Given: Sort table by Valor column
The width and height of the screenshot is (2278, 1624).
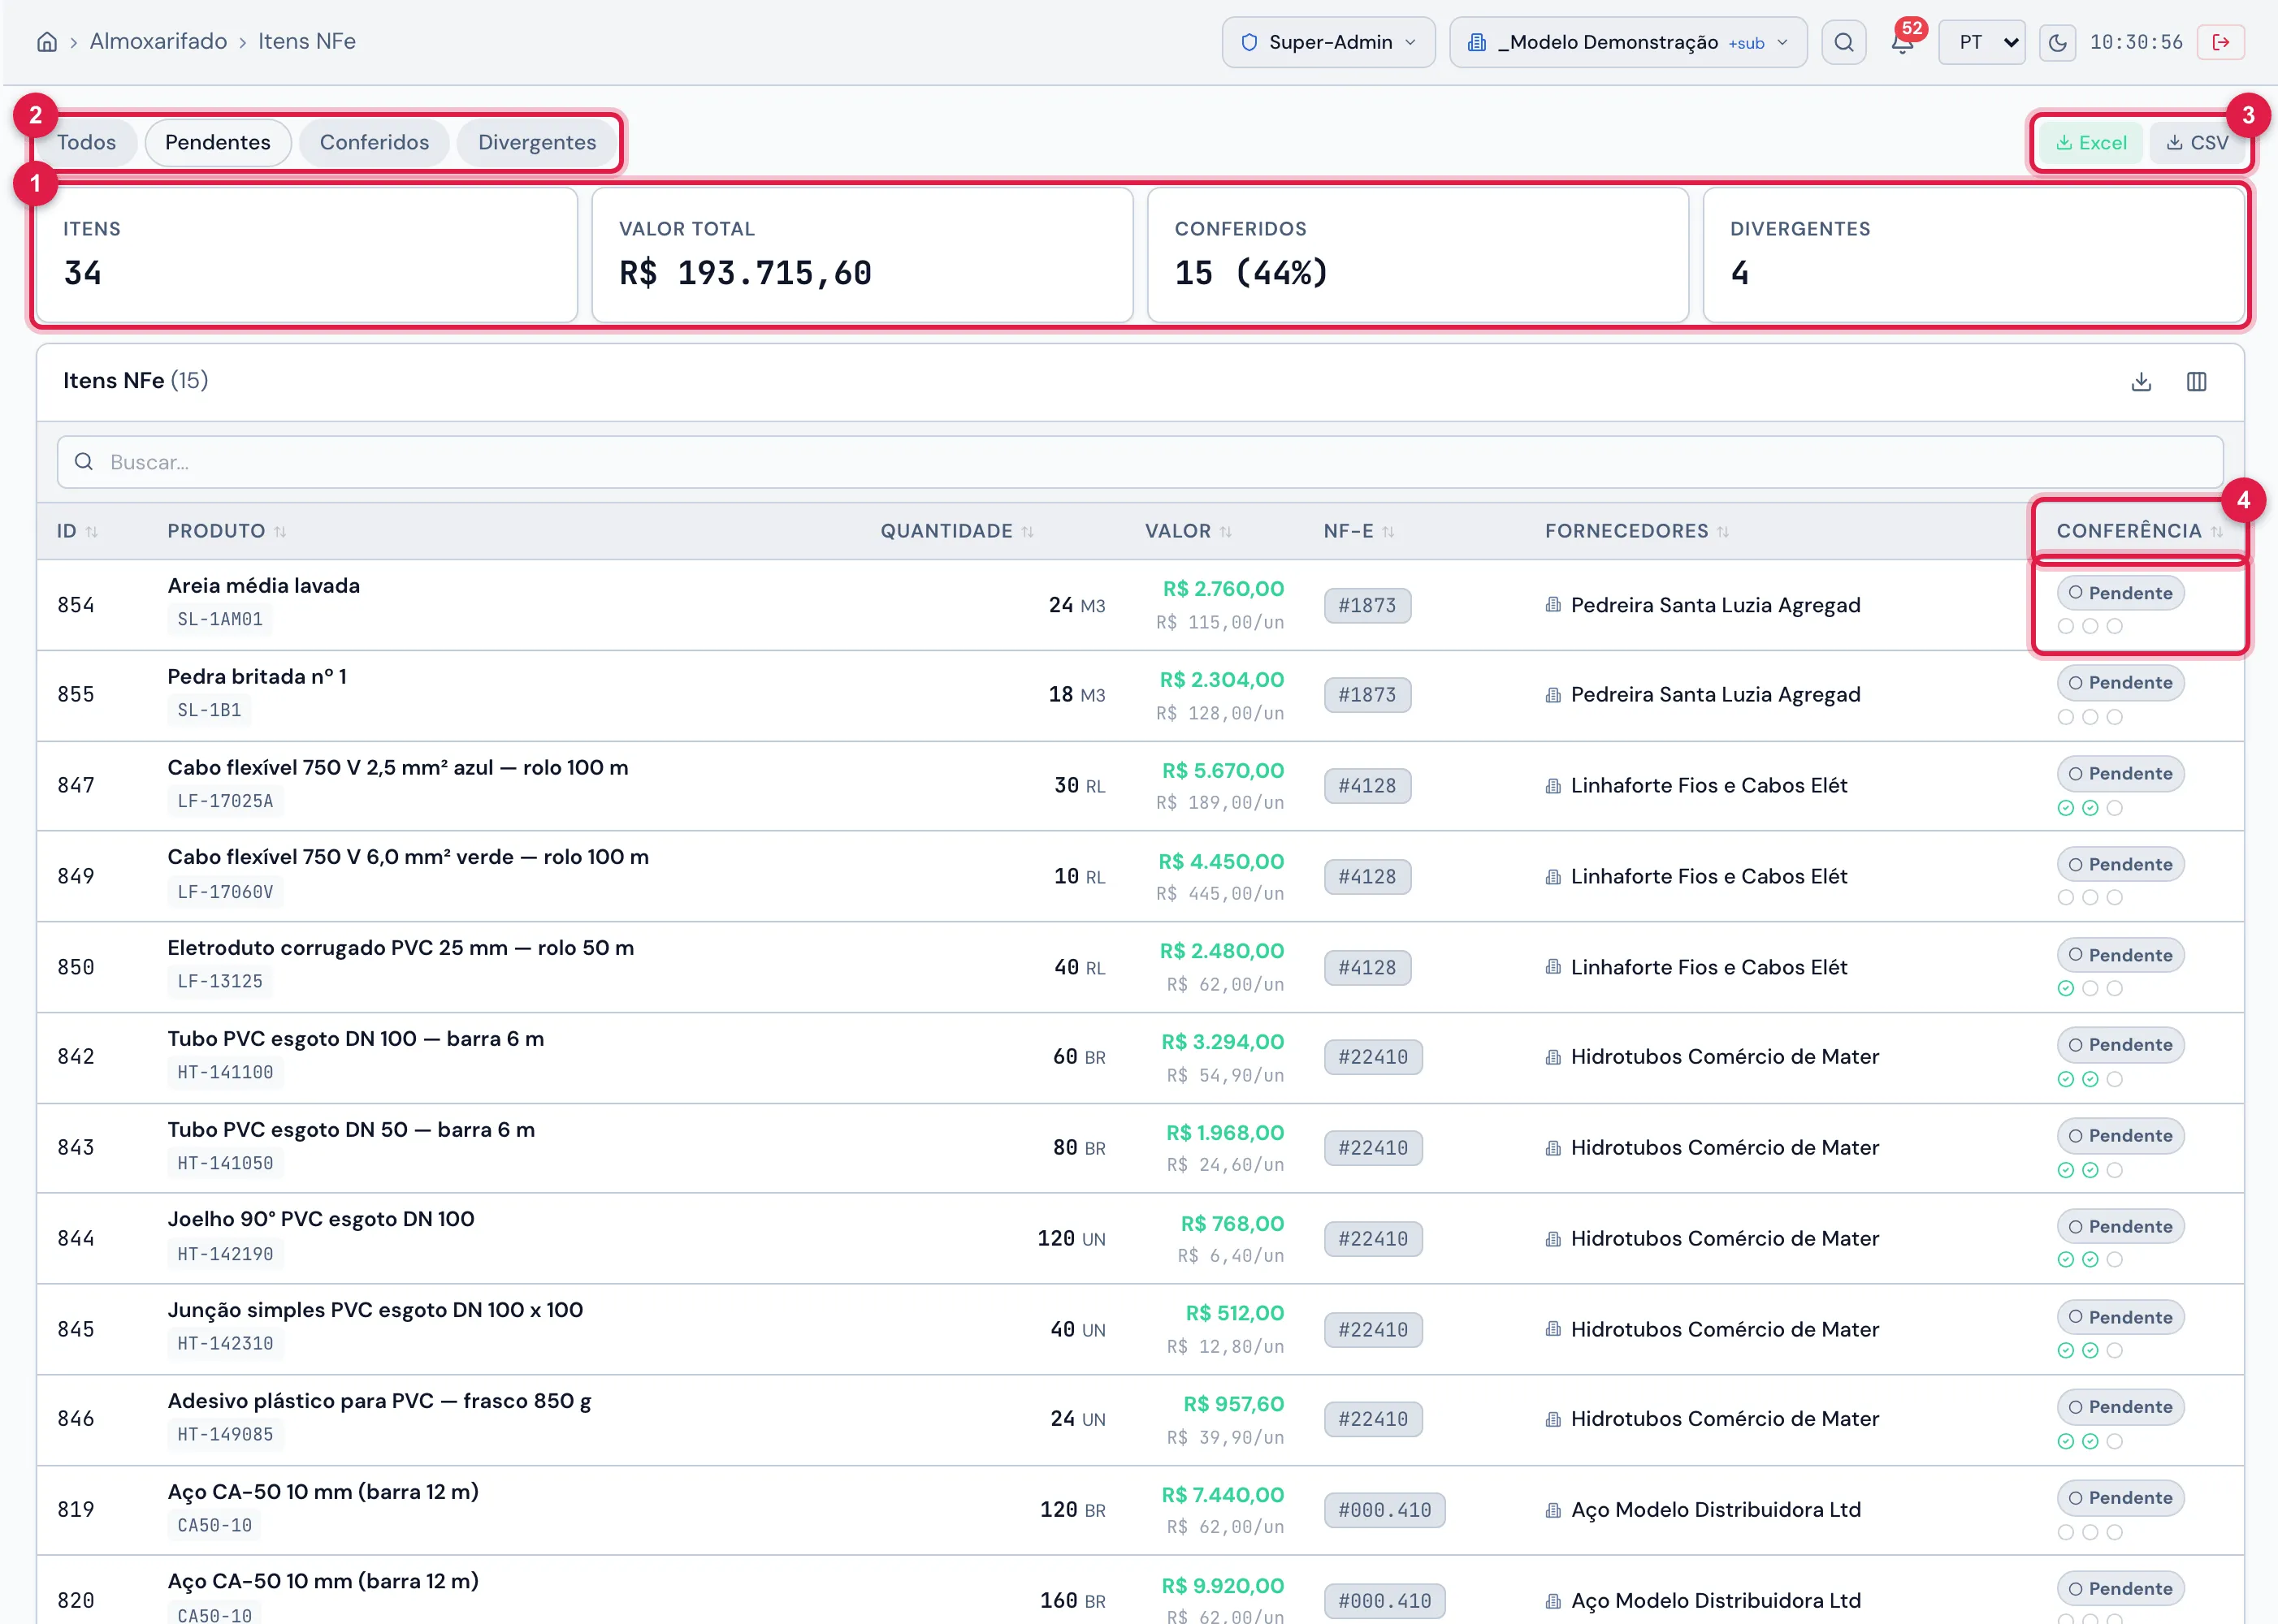Looking at the screenshot, I should point(1226,532).
